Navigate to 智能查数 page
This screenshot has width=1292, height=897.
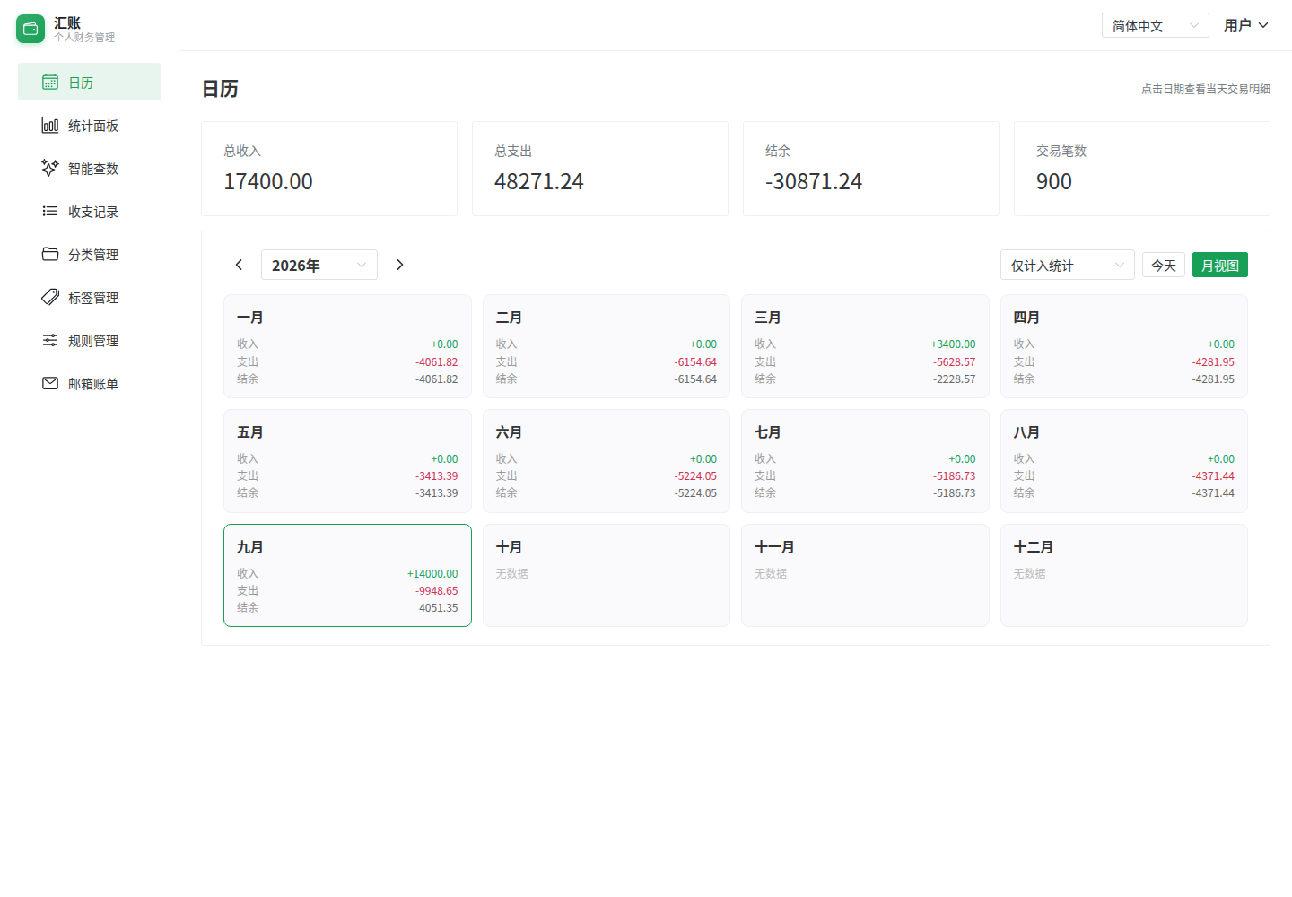(90, 169)
